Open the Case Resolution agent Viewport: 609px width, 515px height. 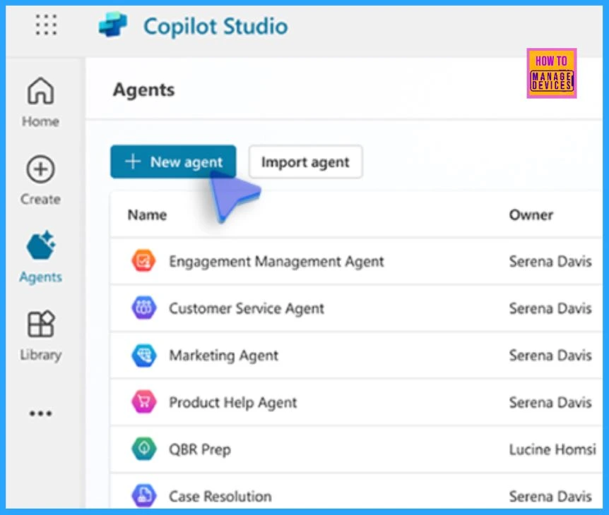click(x=220, y=497)
